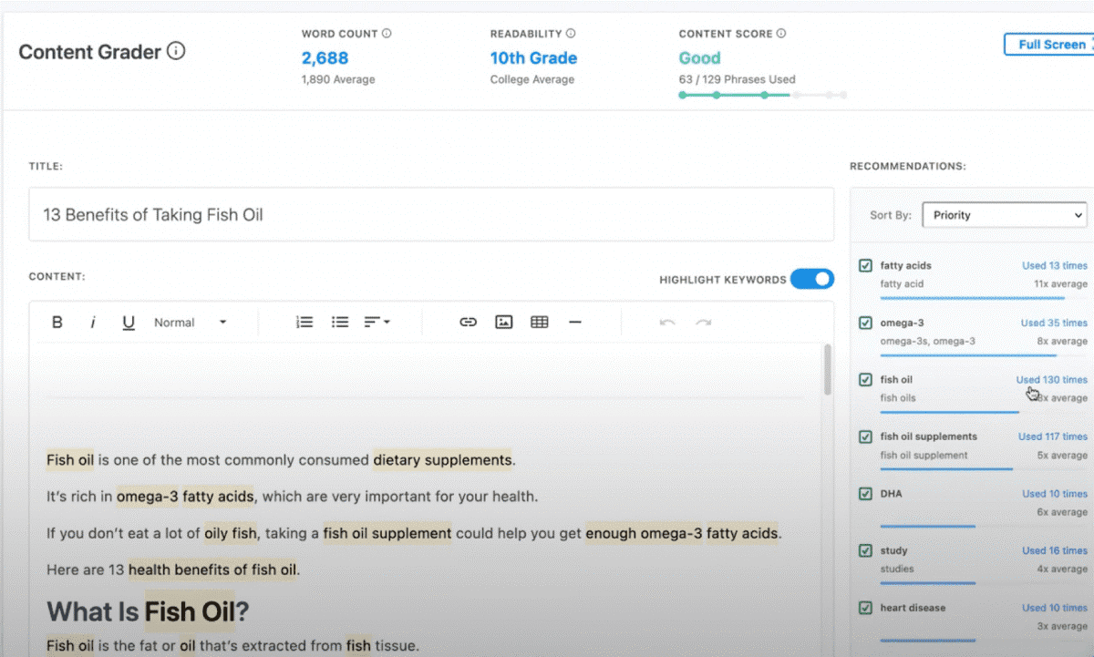Screen dimensions: 1094x657
Task: Open the Normal paragraph style dropdown
Action: [191, 322]
